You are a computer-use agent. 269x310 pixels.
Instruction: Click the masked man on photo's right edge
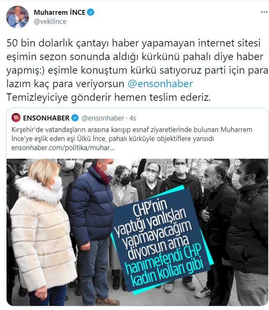[x=248, y=232]
